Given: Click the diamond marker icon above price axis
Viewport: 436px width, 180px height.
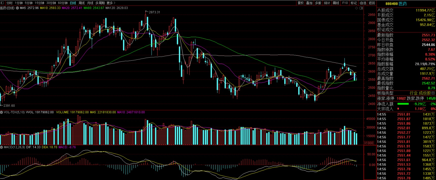Looking at the screenshot, I should (x=357, y=8).
